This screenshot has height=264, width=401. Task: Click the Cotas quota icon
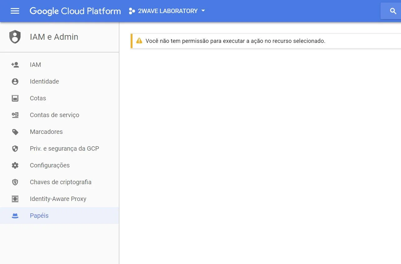coord(15,98)
